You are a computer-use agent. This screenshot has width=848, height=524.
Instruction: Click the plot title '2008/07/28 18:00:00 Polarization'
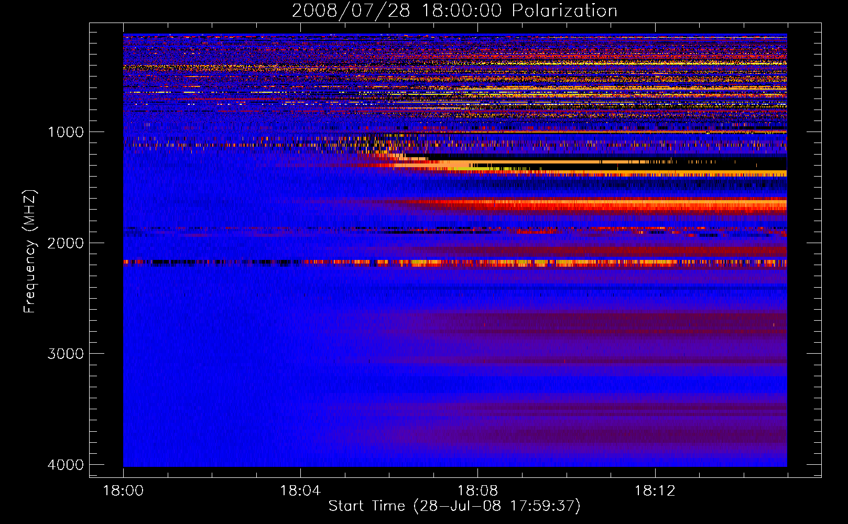(x=454, y=10)
